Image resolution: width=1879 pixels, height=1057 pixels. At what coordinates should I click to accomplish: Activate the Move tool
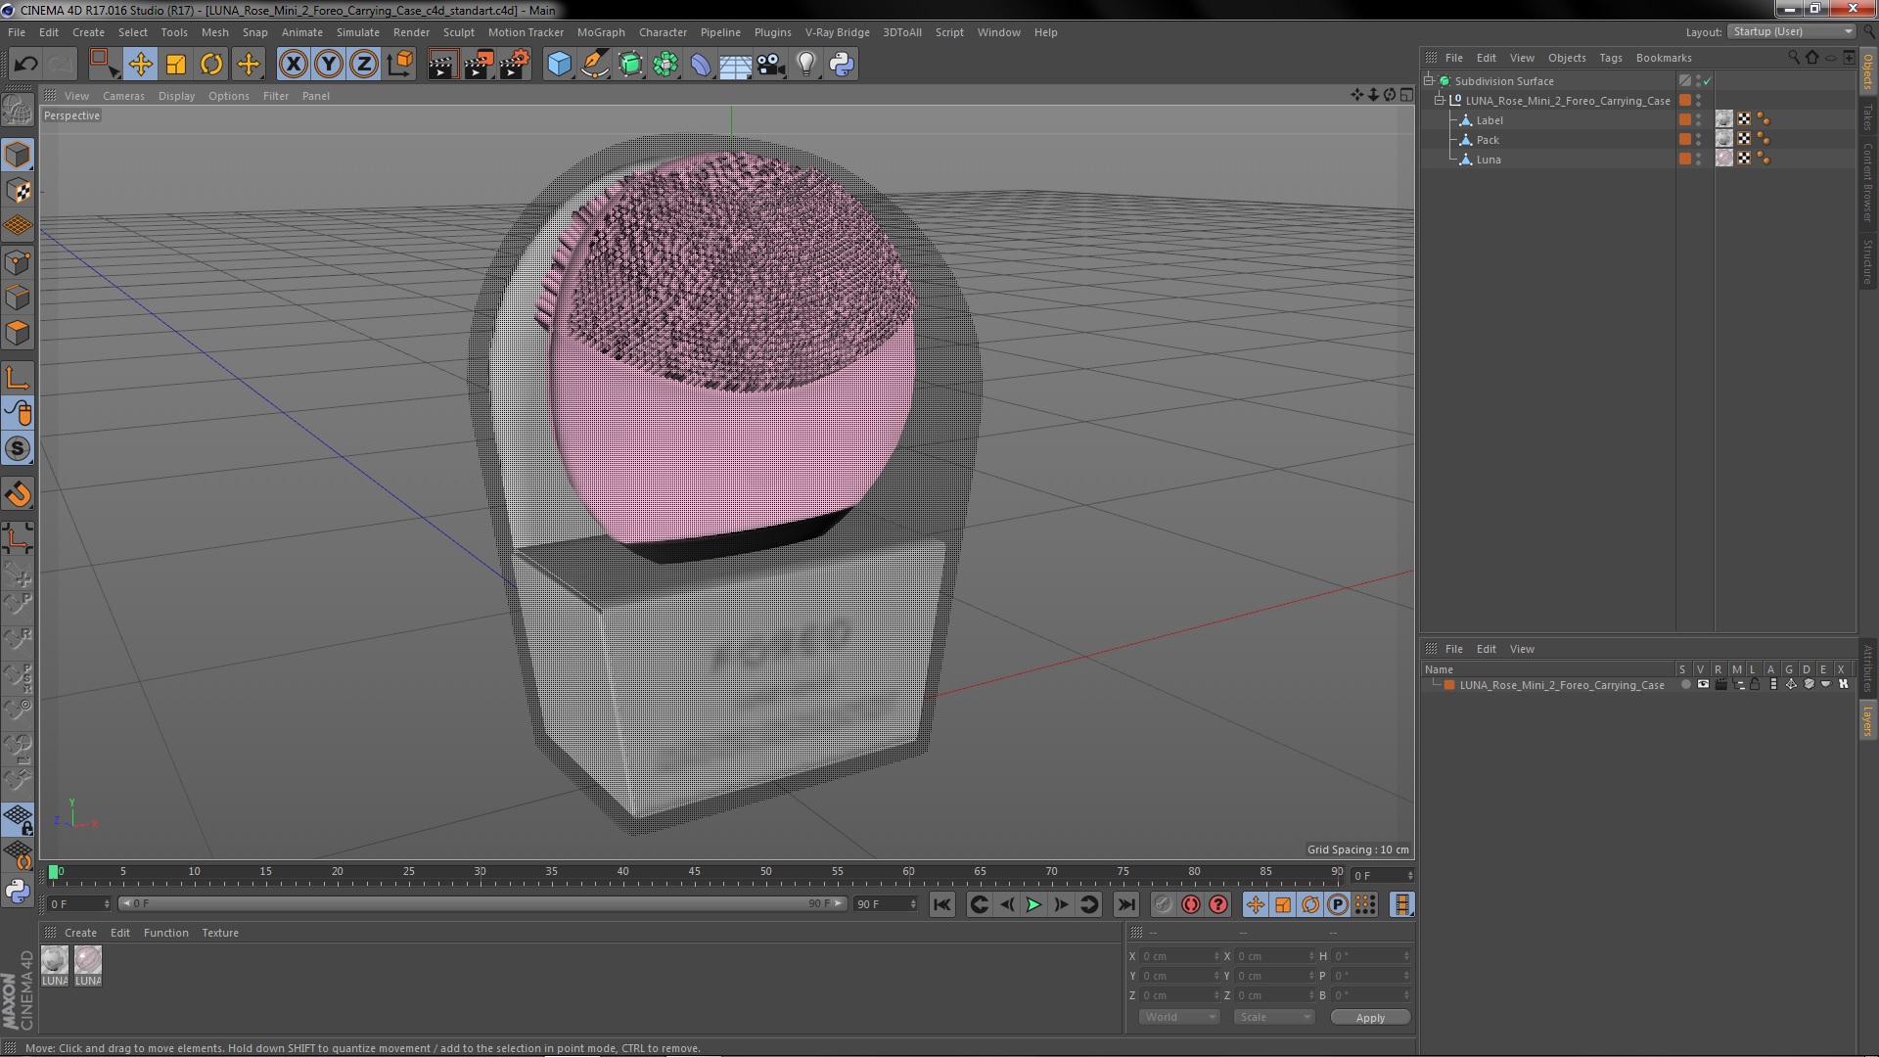pyautogui.click(x=140, y=65)
